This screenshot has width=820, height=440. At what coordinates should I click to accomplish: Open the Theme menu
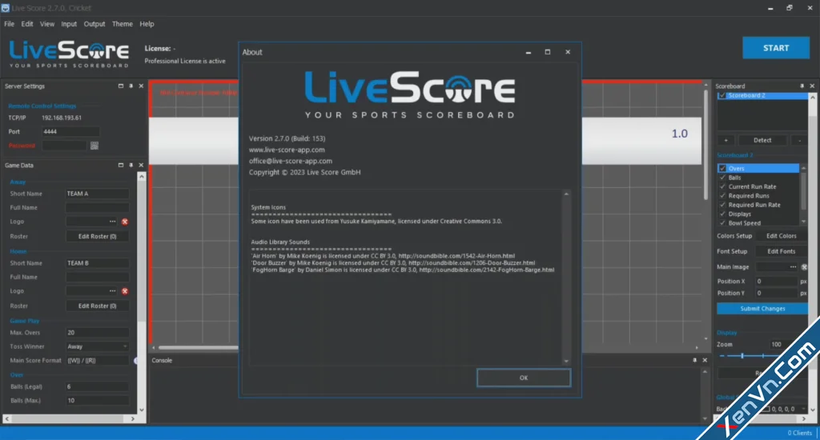123,24
